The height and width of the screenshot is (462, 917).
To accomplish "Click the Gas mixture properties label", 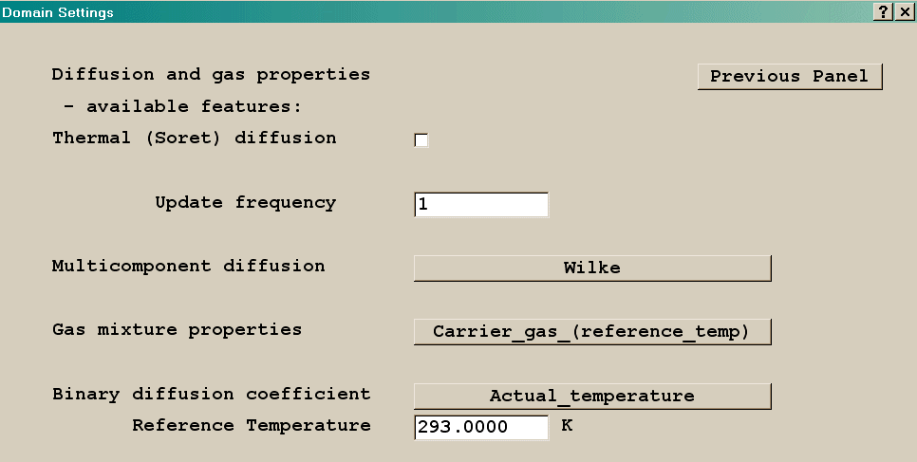I will pyautogui.click(x=177, y=330).
